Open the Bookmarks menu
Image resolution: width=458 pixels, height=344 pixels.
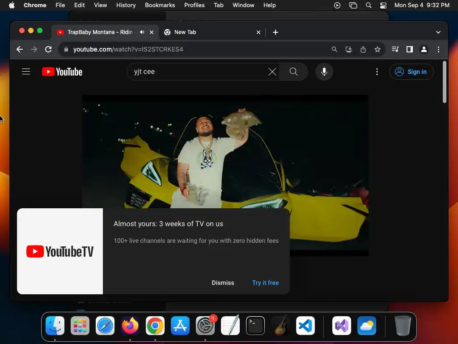[160, 5]
